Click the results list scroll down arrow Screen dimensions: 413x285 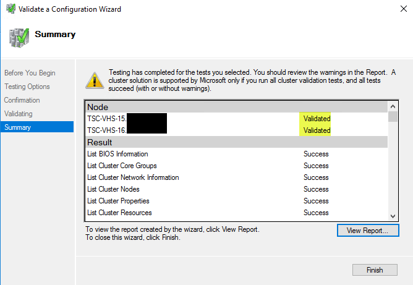click(x=393, y=215)
